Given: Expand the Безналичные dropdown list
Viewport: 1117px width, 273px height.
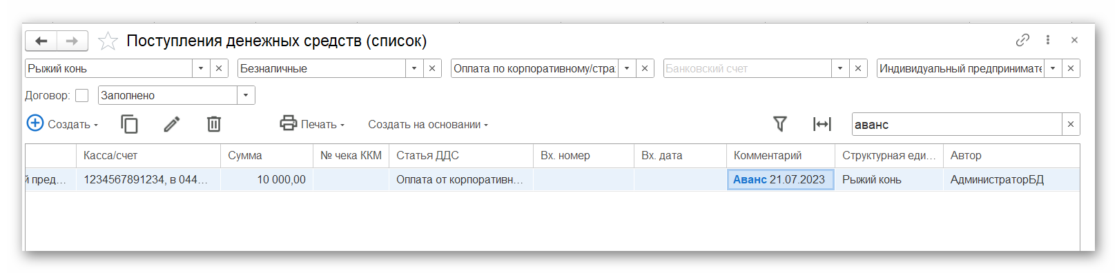Looking at the screenshot, I should (414, 68).
